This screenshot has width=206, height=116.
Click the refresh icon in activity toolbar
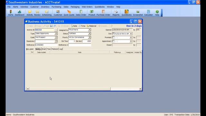[112, 26]
